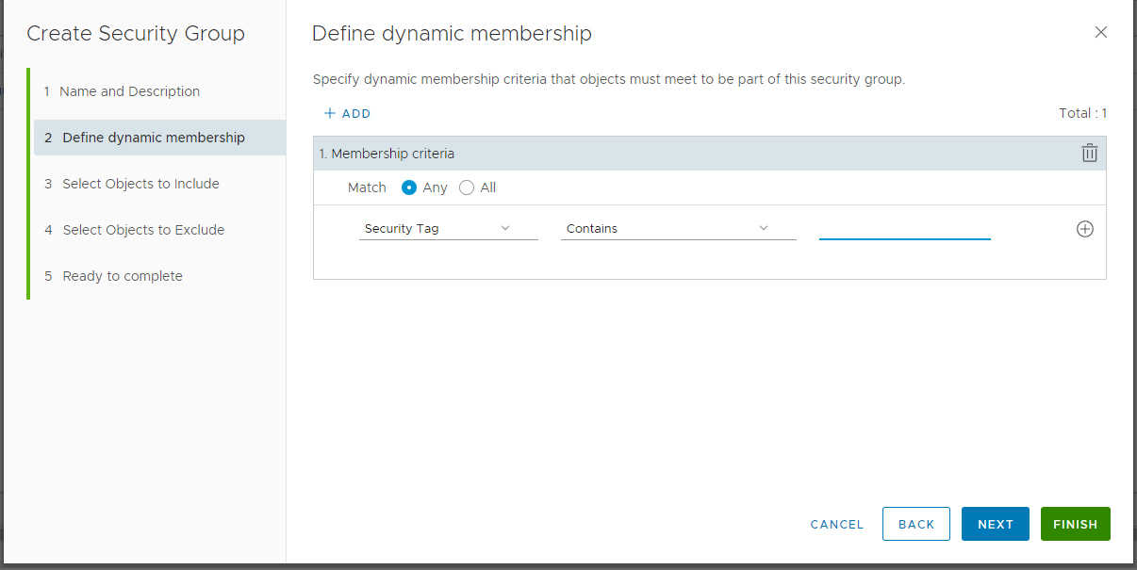Expand the Contains operator dropdown
Screen dimensions: 1137x570
point(678,229)
